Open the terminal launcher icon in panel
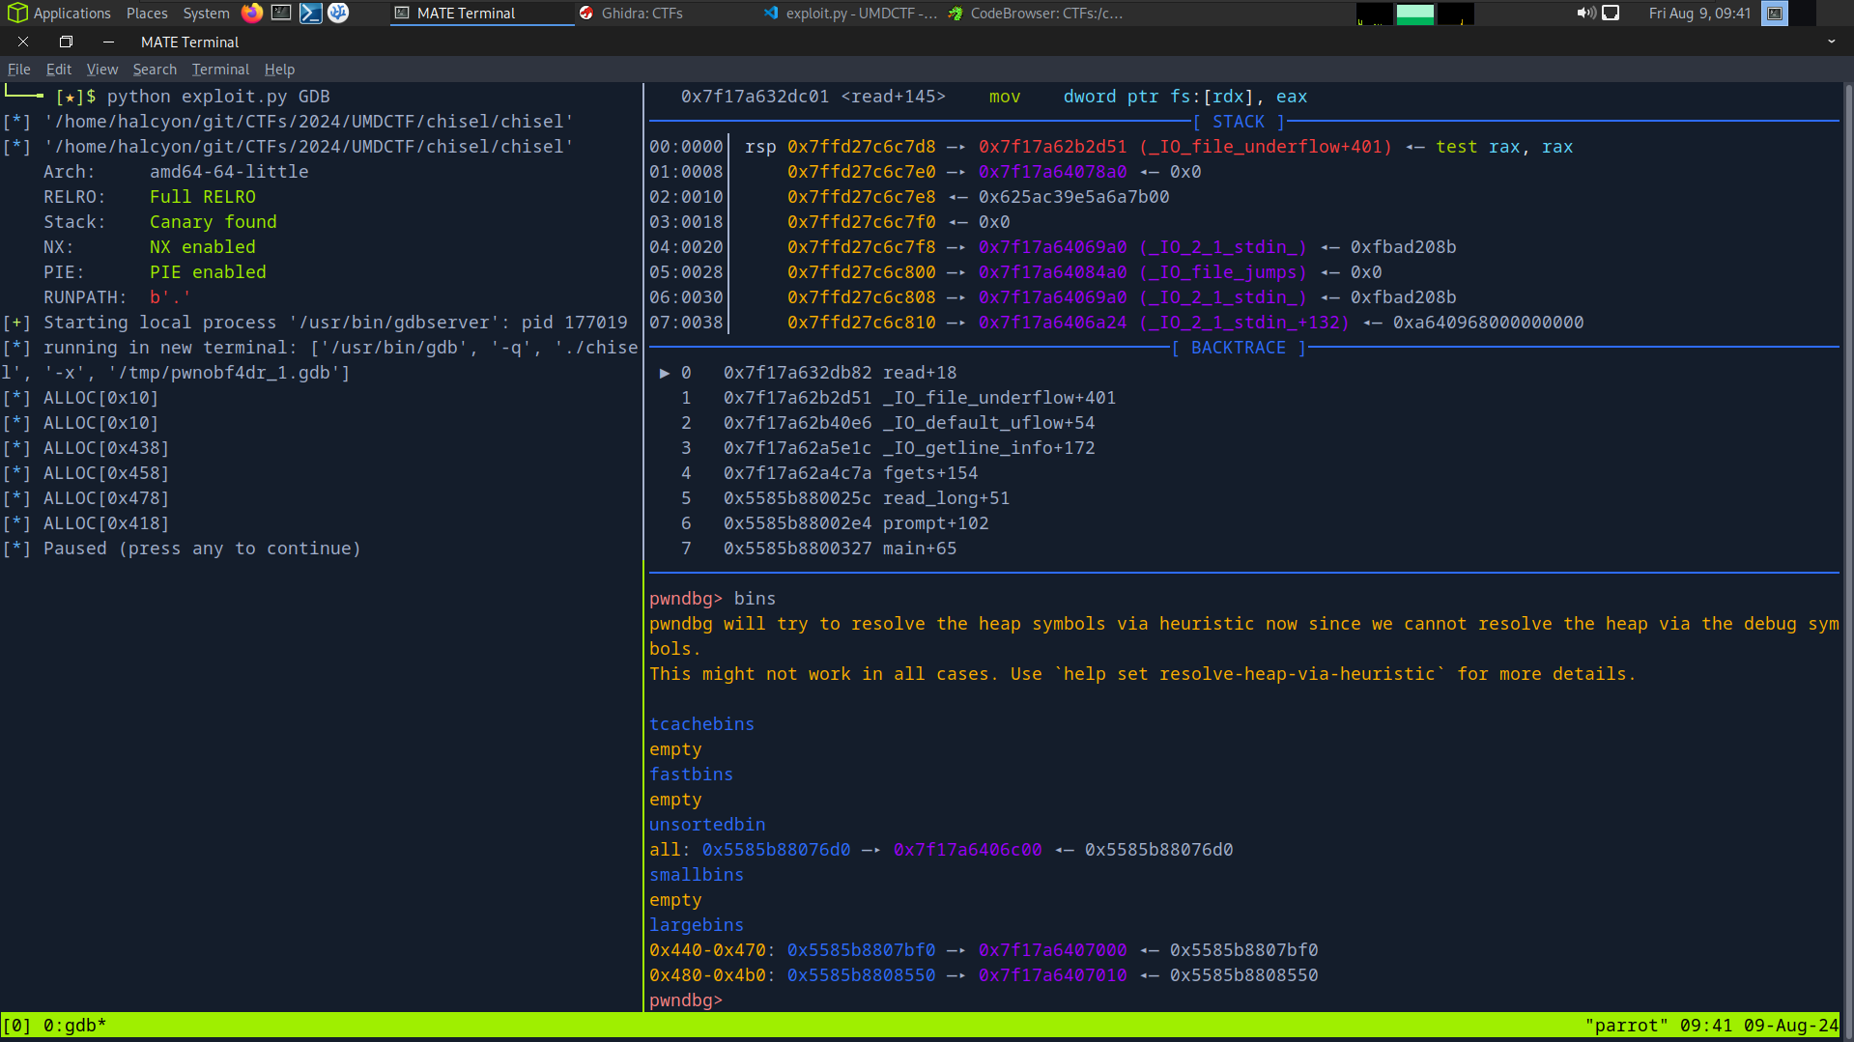Screen dimensions: 1854x1042 pos(281,13)
